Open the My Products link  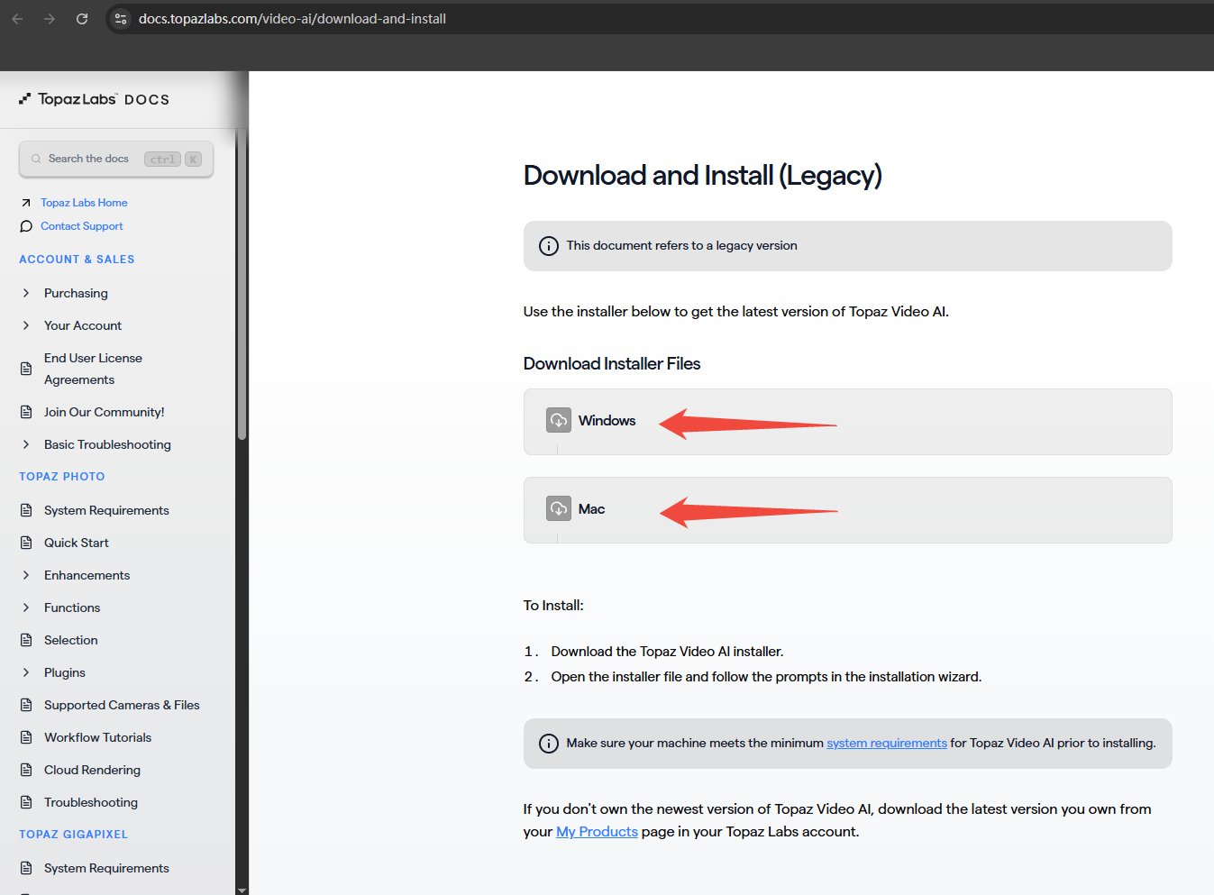click(x=597, y=832)
